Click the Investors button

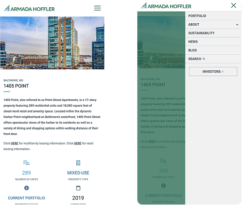coord(213,71)
